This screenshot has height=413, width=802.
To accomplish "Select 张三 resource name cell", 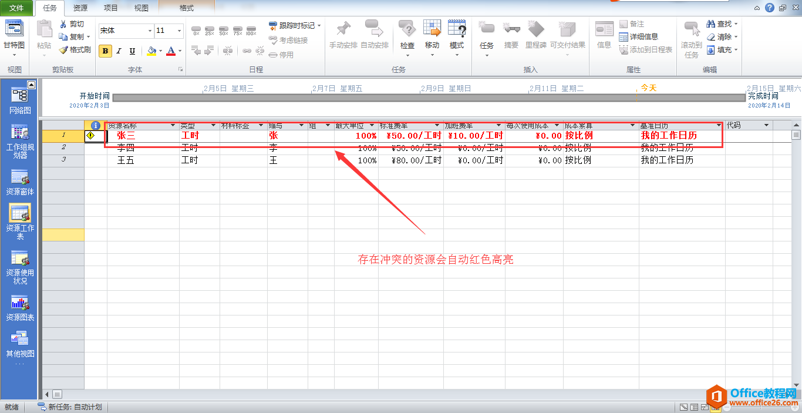I will (x=143, y=136).
